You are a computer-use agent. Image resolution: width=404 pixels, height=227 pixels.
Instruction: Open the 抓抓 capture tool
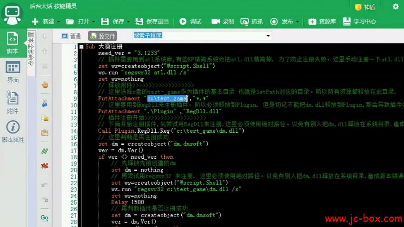point(251,21)
